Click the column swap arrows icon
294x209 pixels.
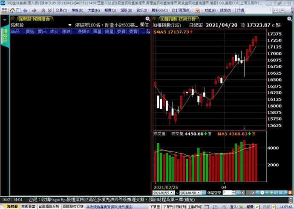coord(148,31)
